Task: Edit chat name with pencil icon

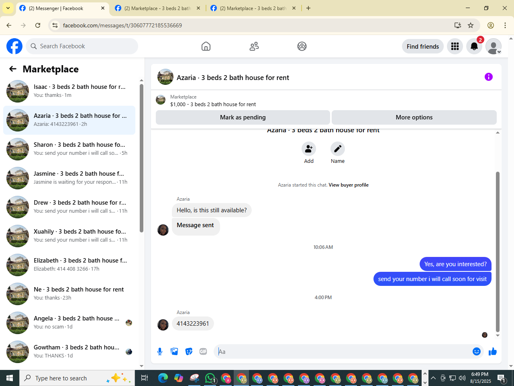Action: 338,149
